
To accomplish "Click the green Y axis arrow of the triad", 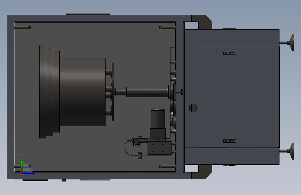I will [x=22, y=166].
